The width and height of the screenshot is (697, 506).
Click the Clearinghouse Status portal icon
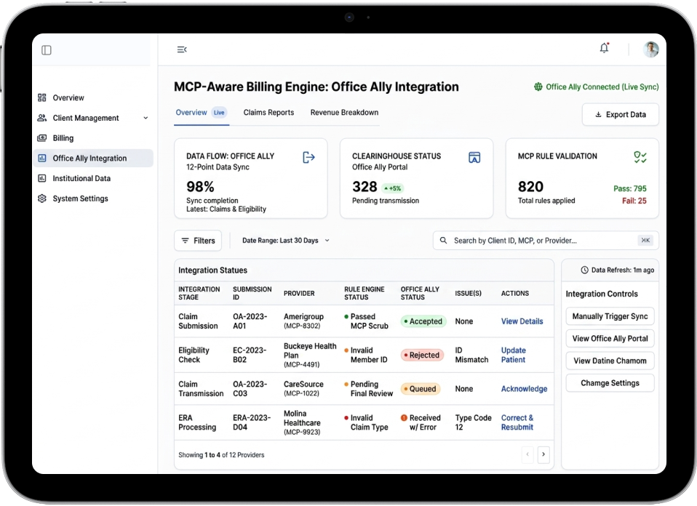point(474,157)
